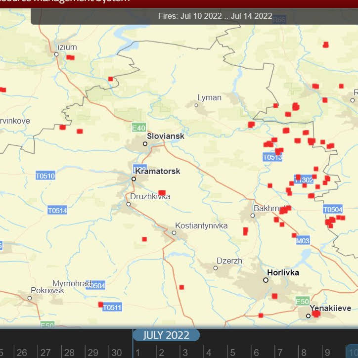The height and width of the screenshot is (358, 358).
Task: Click the fires date range banner
Action: click(x=194, y=16)
